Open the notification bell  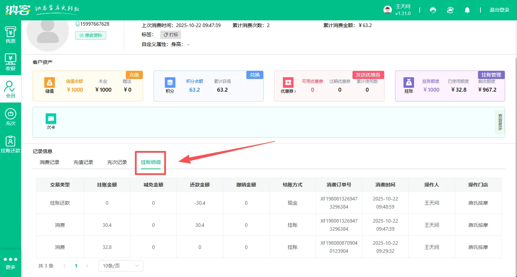click(x=467, y=10)
